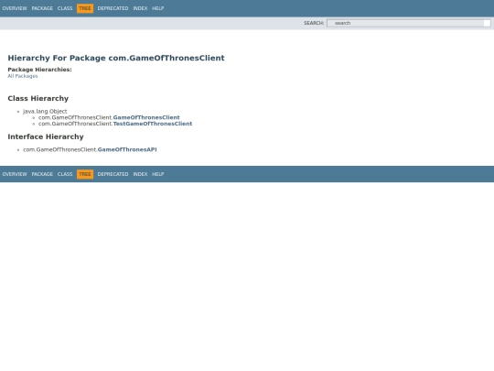Open Index in the top navigation bar
The image size is (494, 371).
pos(140,8)
